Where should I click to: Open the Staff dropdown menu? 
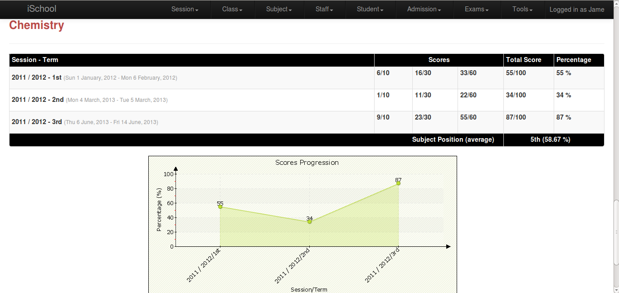pyautogui.click(x=324, y=9)
